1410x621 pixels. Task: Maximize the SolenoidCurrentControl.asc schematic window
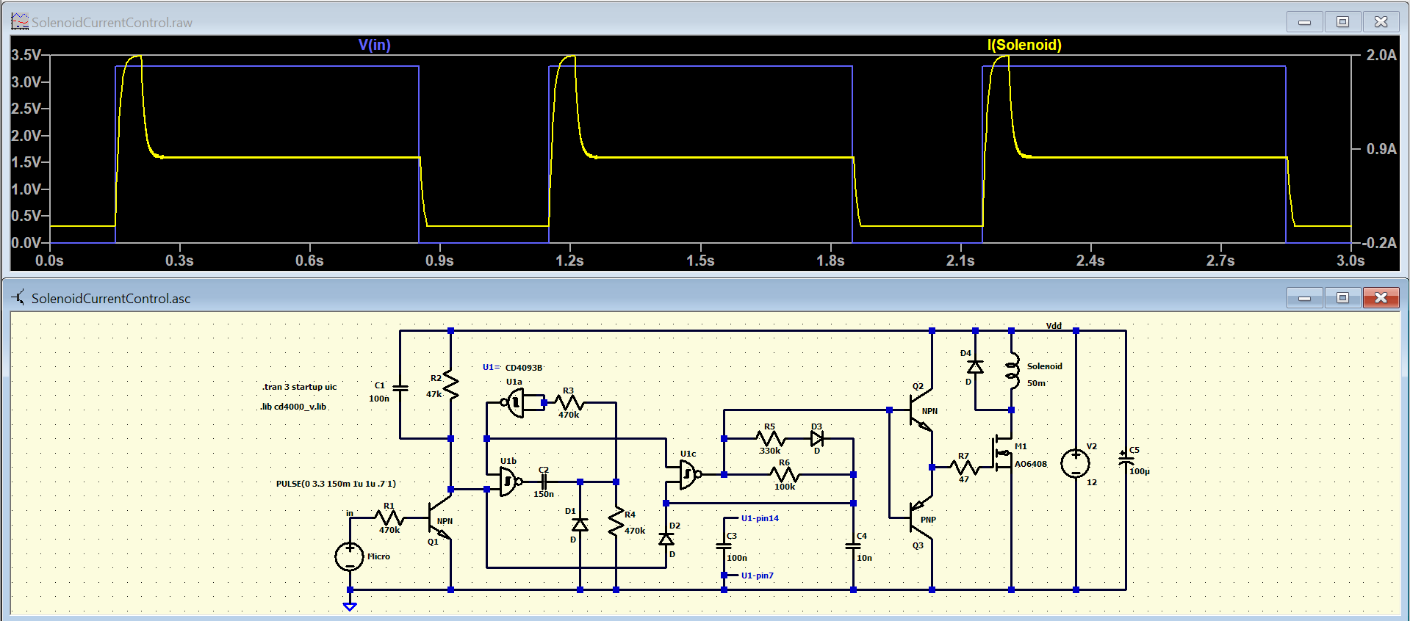coord(1342,297)
